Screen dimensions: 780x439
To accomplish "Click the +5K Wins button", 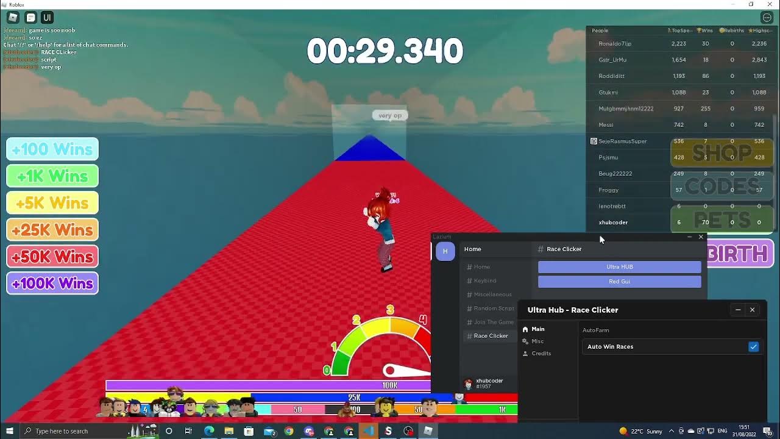I will pyautogui.click(x=52, y=203).
